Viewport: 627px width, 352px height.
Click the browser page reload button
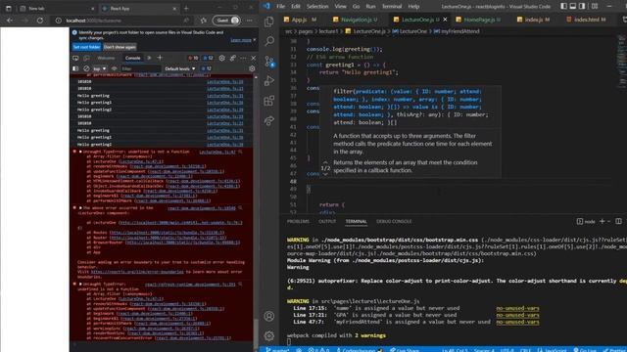pyautogui.click(x=40, y=20)
